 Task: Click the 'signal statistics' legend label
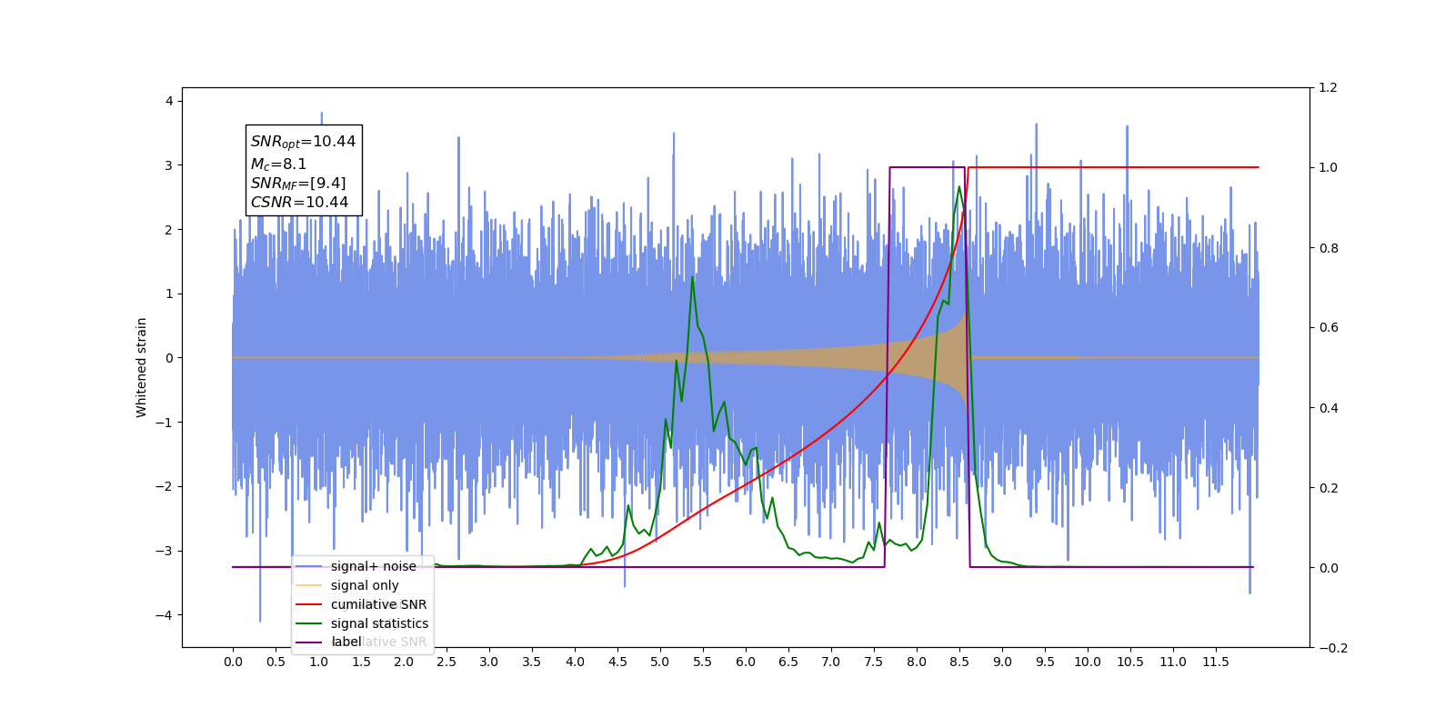pyautogui.click(x=379, y=623)
